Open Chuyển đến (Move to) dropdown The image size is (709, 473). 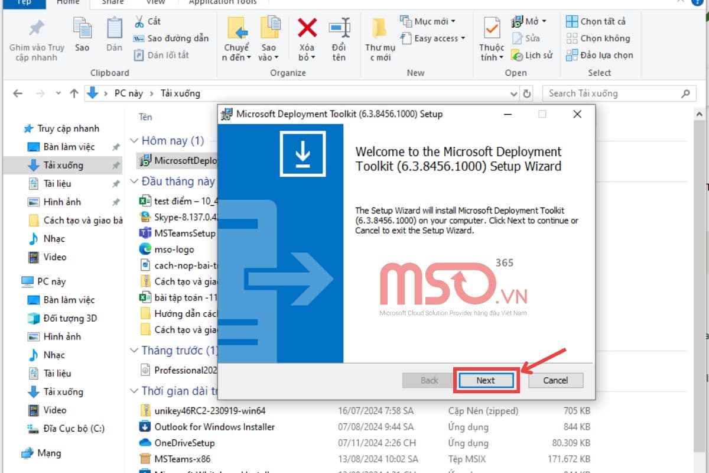pos(237,40)
